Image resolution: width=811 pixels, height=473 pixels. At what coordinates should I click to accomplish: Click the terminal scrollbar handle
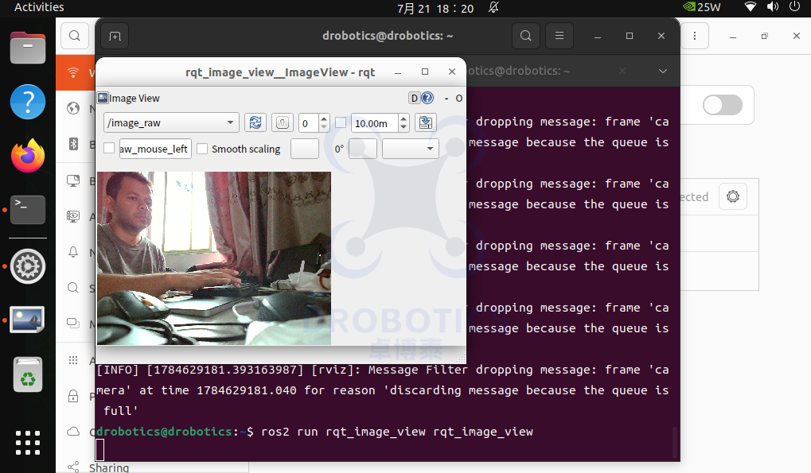click(x=674, y=443)
